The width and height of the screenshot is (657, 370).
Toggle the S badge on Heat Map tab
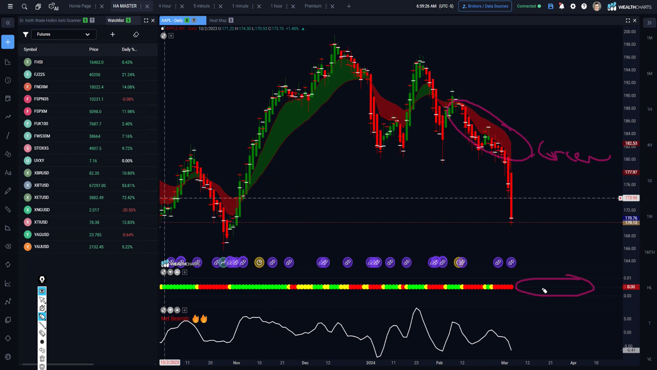(x=231, y=21)
